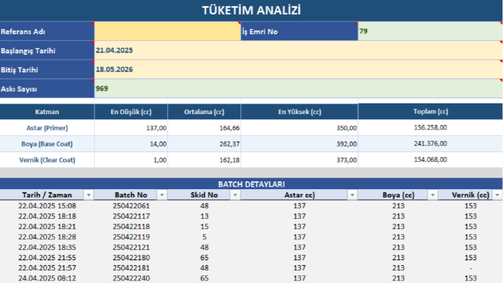The width and height of the screenshot is (503, 283).
Task: Click the Referans Adı label cell
Action: (x=47, y=31)
